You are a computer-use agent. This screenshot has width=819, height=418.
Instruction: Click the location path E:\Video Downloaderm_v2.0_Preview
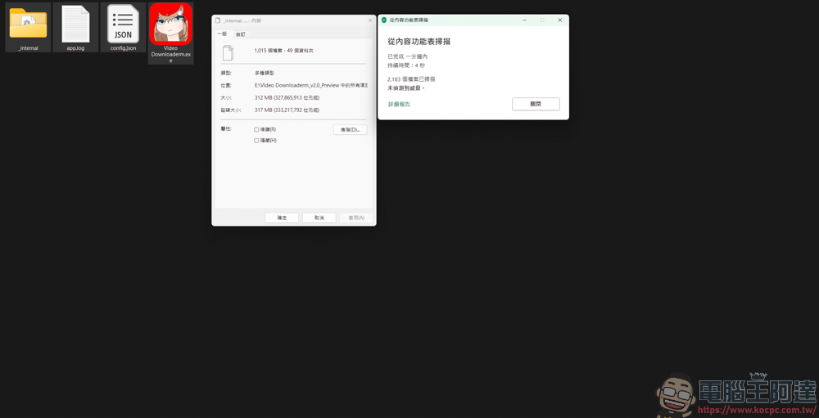coord(310,85)
